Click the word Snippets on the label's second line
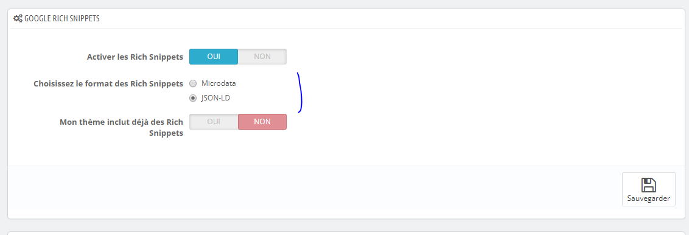 (x=167, y=133)
